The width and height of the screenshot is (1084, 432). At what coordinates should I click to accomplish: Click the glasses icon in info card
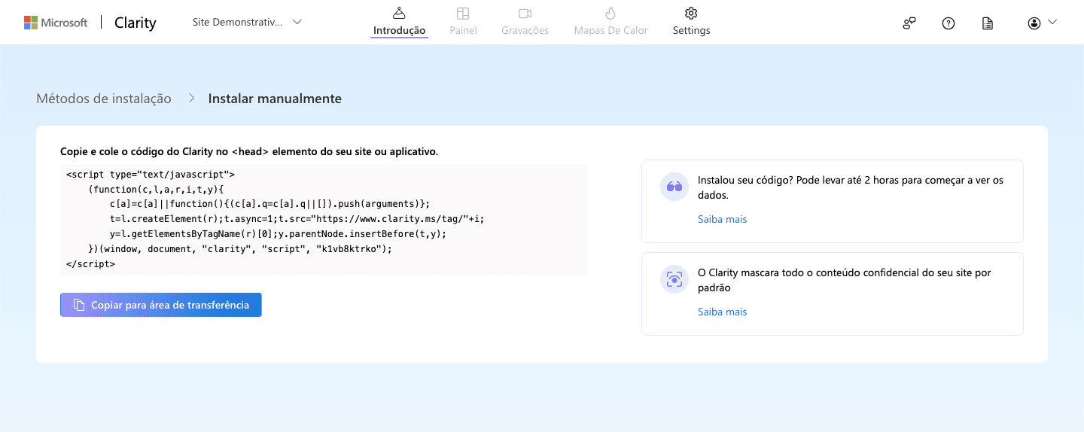[x=674, y=187]
